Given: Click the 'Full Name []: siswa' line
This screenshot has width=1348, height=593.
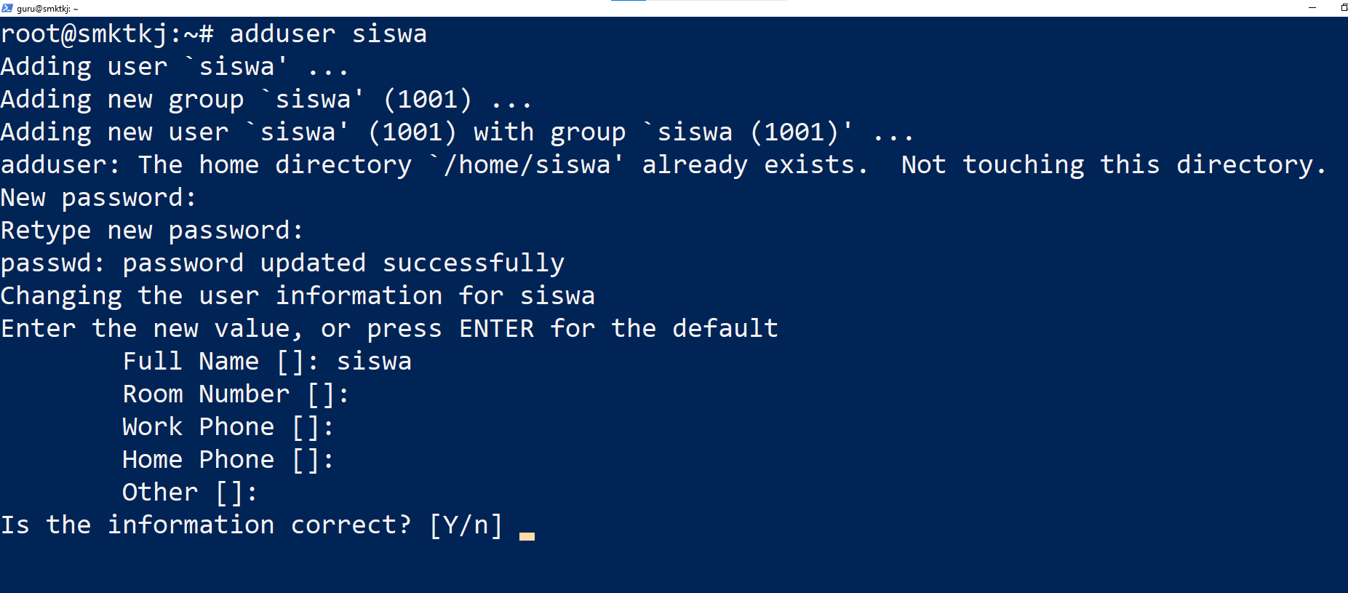Looking at the screenshot, I should 267,362.
